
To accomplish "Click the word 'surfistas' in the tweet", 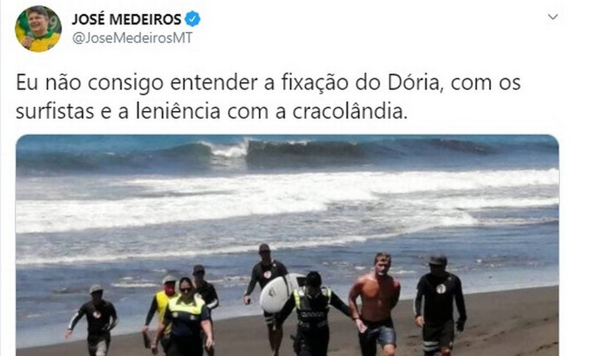I will (x=55, y=111).
